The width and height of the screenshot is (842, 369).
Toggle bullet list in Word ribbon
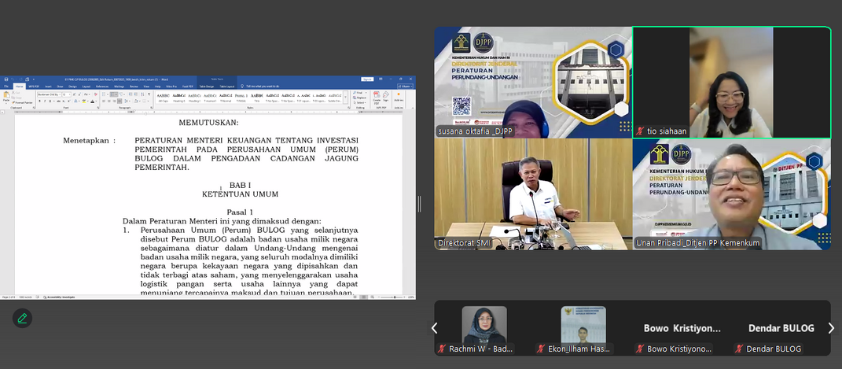click(104, 94)
